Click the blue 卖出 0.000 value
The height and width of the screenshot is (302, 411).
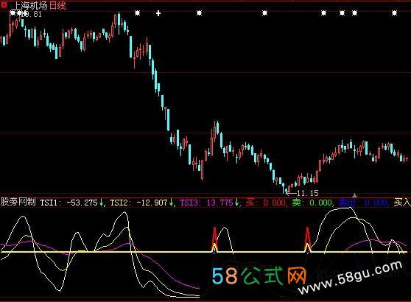pyautogui.click(x=363, y=203)
